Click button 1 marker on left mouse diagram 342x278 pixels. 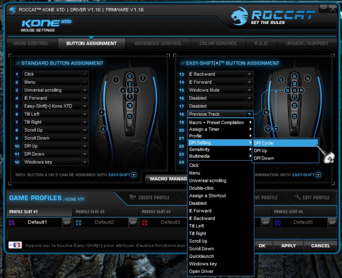click(116, 80)
